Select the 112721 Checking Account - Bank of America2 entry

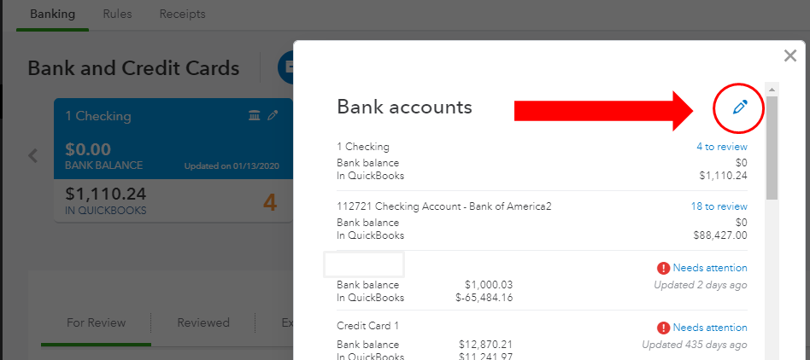pos(542,221)
